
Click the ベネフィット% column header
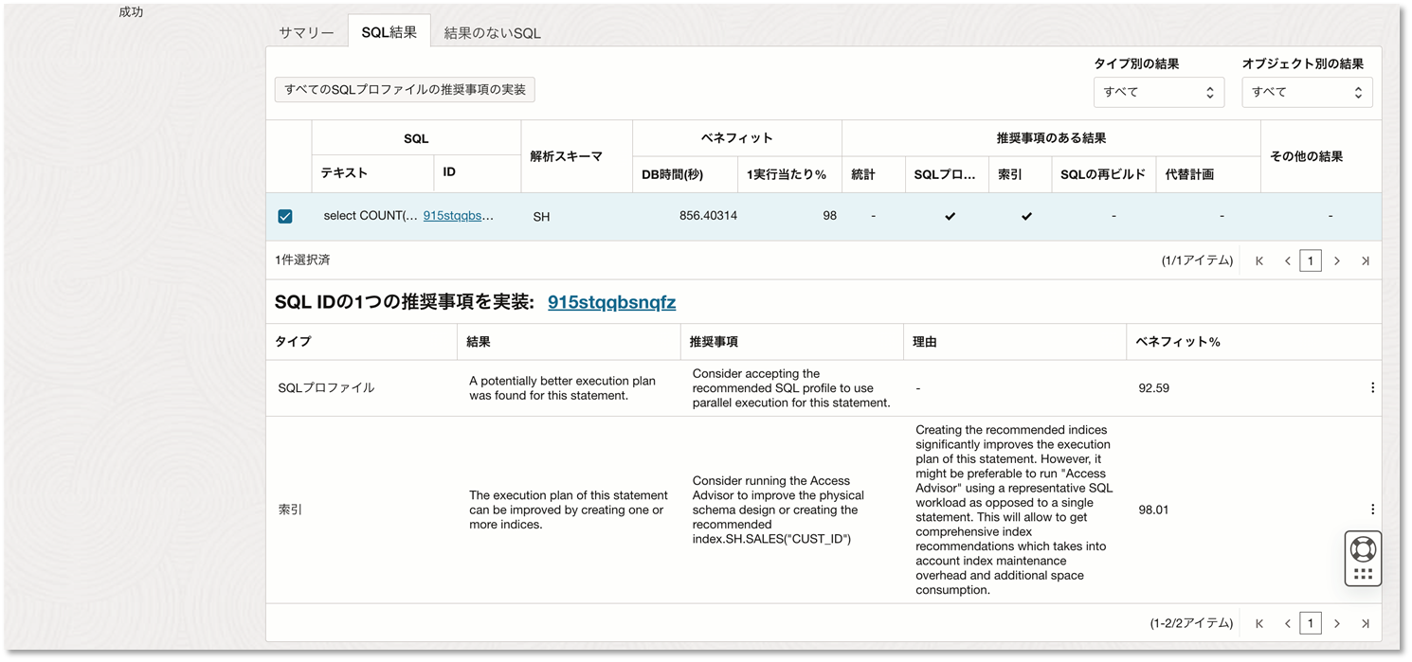pos(1178,342)
